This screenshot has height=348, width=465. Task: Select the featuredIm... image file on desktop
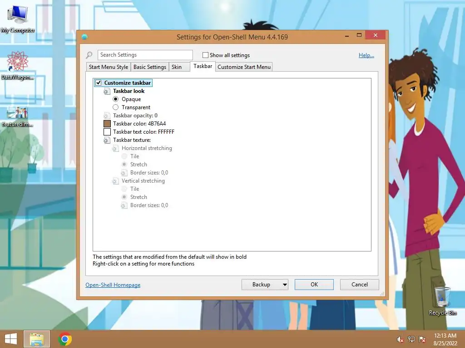17,117
